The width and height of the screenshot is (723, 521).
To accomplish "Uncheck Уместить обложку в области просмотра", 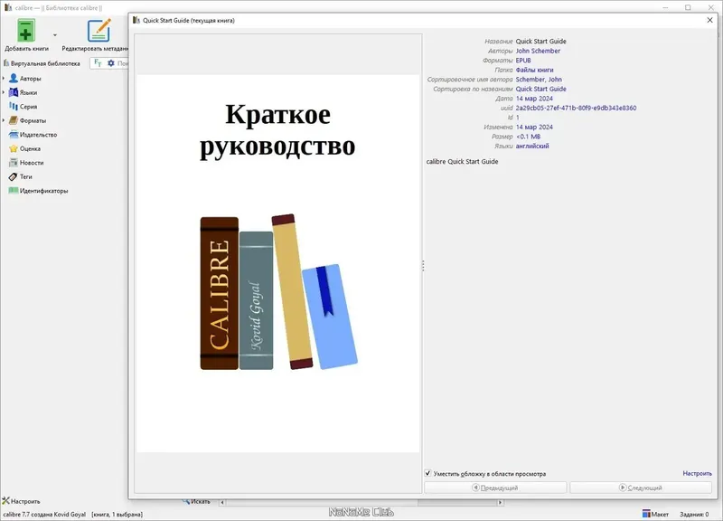I will (429, 471).
